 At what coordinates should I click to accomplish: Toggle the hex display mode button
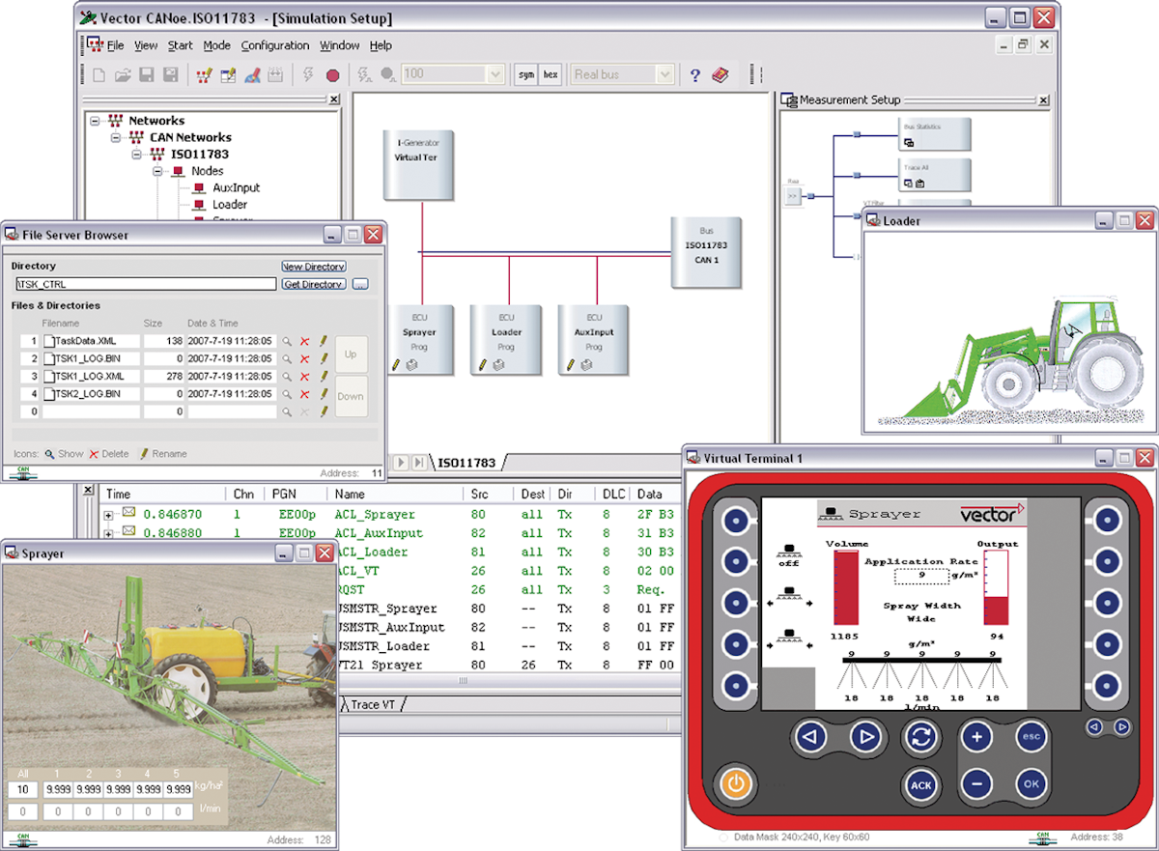(550, 74)
